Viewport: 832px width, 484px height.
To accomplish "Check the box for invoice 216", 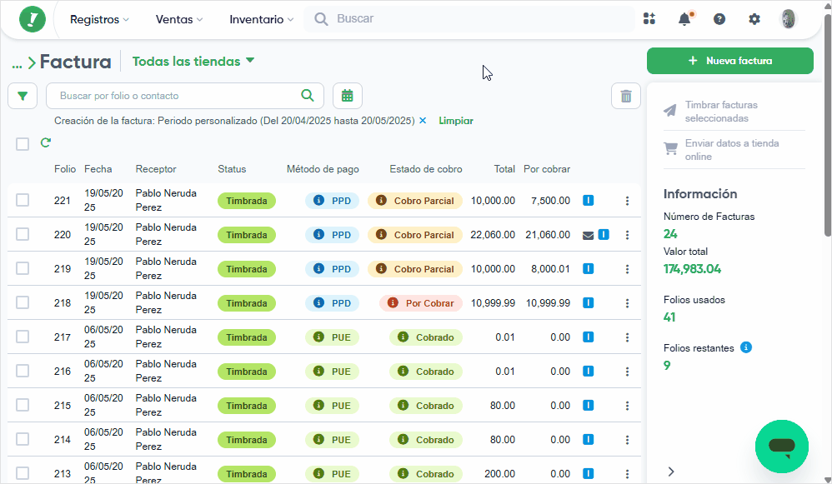I will [23, 371].
